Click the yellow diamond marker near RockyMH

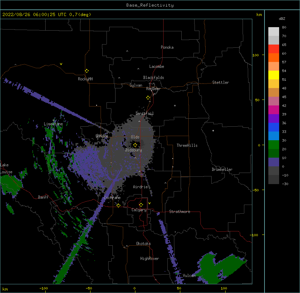click(x=87, y=71)
